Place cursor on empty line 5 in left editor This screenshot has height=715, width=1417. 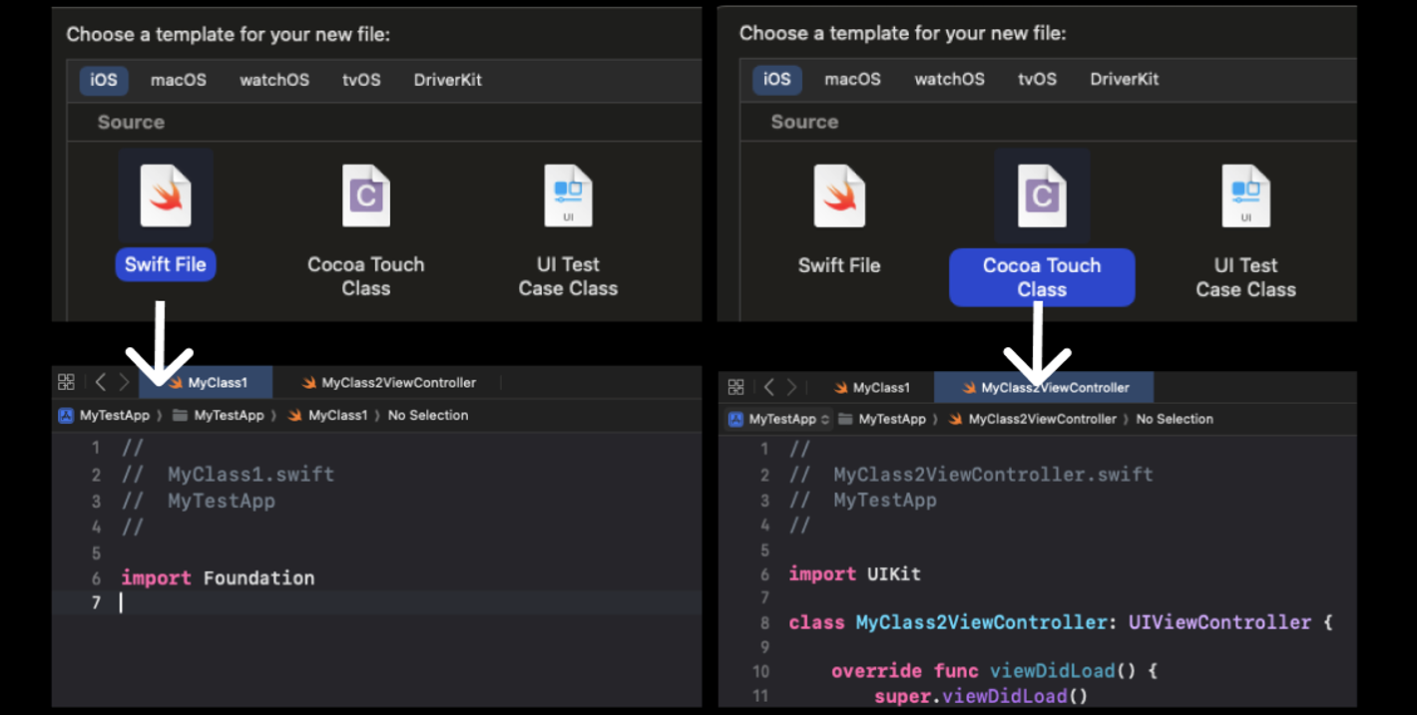coord(409,552)
